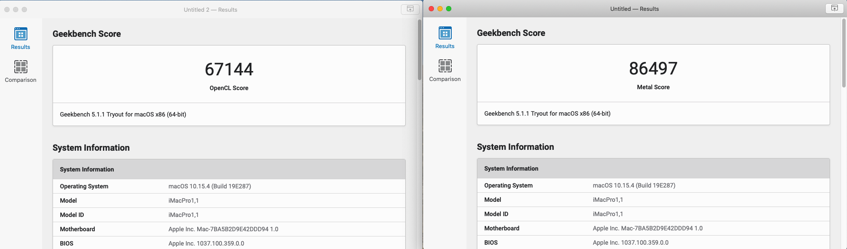Click BIOS value in Untitled window
Image resolution: width=847 pixels, height=249 pixels.
[x=631, y=243]
